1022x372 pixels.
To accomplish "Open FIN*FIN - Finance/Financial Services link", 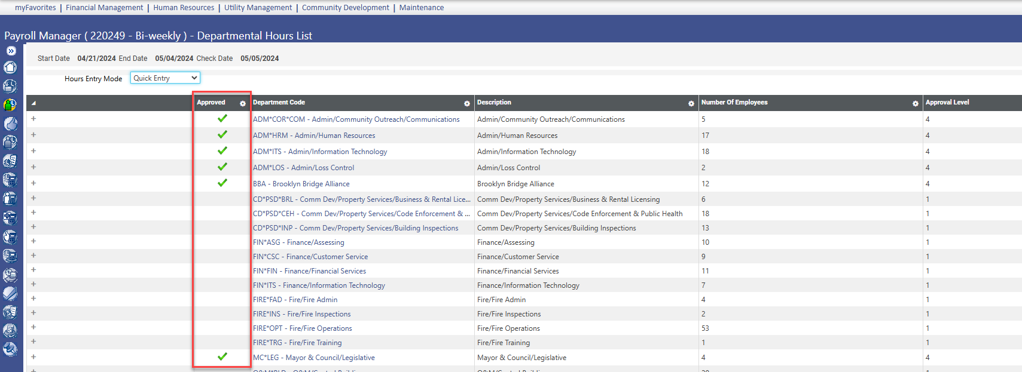I will 310,271.
